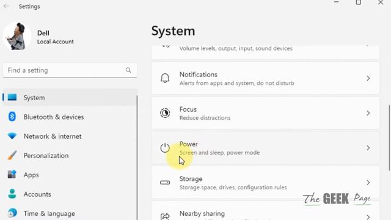Expand Power using its chevron arrow
391x220 pixels.
click(368, 148)
